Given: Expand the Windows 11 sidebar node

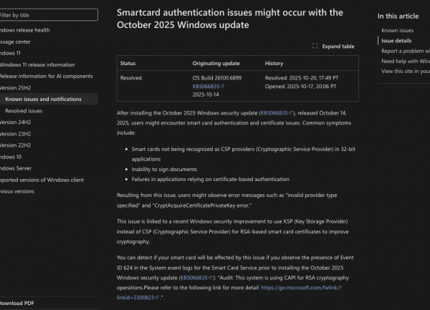Looking at the screenshot, I should (14, 54).
